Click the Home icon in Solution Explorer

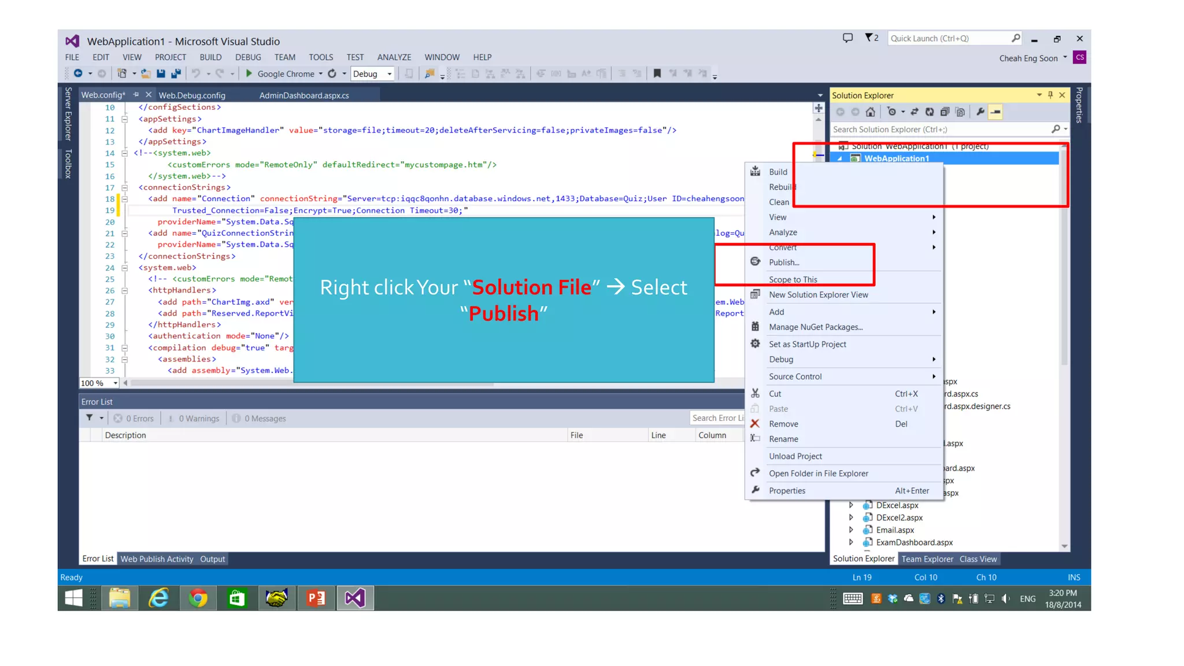pos(870,112)
